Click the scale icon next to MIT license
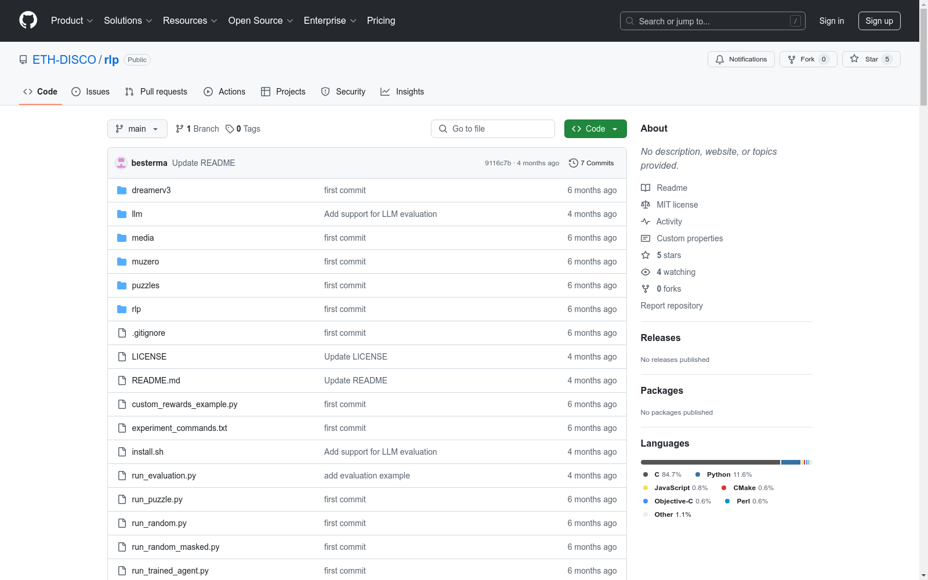Viewport: 928px width, 580px height. click(646, 205)
